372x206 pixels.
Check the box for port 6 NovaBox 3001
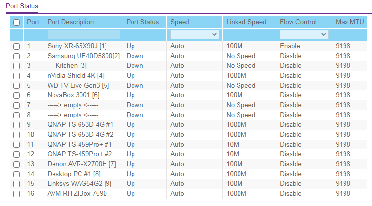(16, 95)
